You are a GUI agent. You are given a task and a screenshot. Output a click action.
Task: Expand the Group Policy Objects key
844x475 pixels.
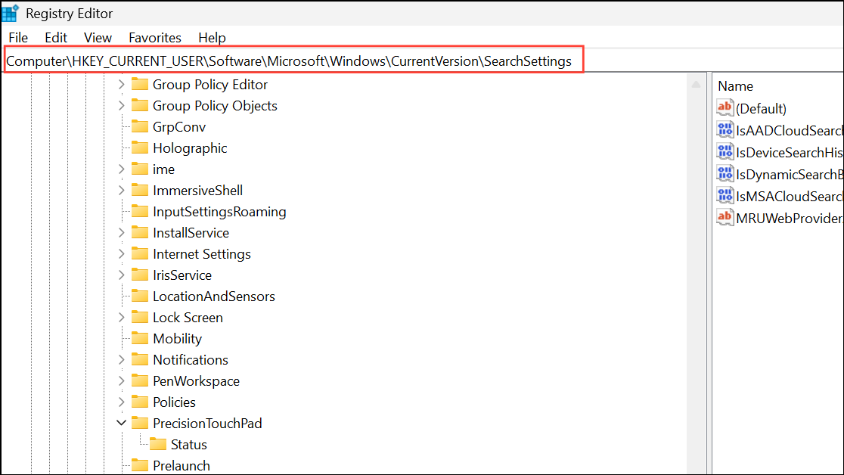[122, 106]
